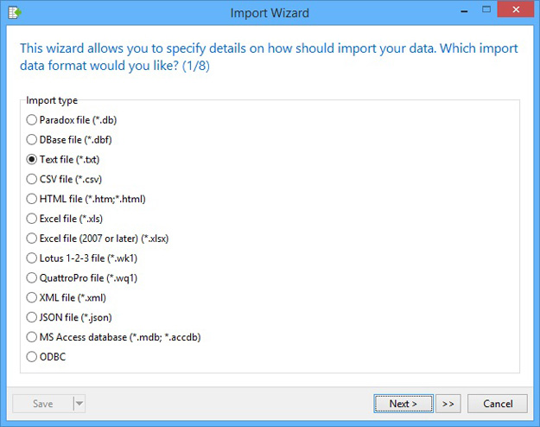Image resolution: width=540 pixels, height=427 pixels.
Task: Click the Import Wizard title bar icon
Action: (15, 13)
